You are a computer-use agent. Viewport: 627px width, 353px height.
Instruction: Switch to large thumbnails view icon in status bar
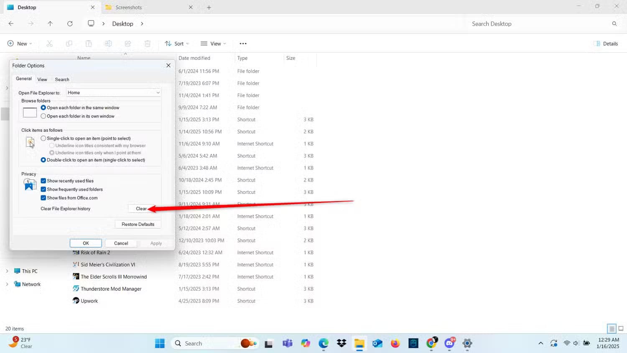(621, 329)
